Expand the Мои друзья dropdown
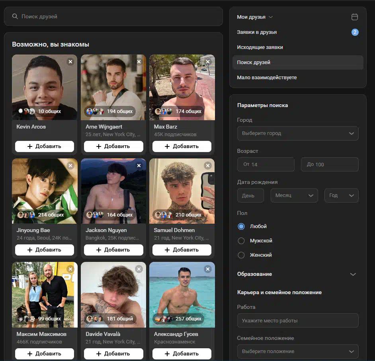Image resolution: width=375 pixels, height=361 pixels. 255,17
